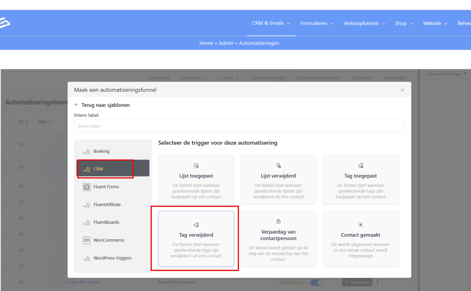Screen dimensions: 471x291
Task: Click the WooCommerce sidebar icon
Action: [86, 240]
